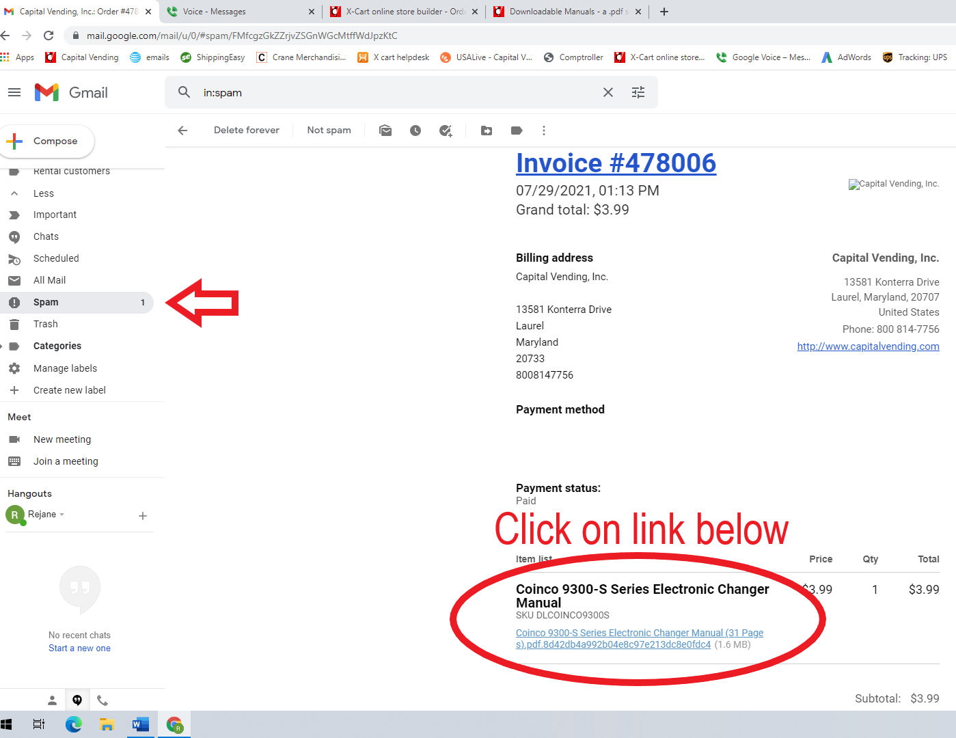Open Crane Merchandising bookmark
This screenshot has height=738, width=956.
pos(301,57)
